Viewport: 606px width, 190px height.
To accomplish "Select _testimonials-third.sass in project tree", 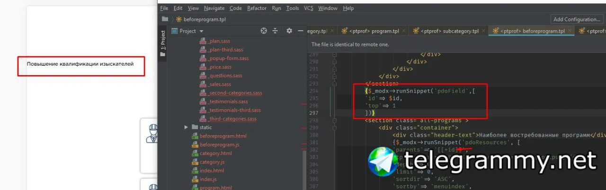I will 234,110.
